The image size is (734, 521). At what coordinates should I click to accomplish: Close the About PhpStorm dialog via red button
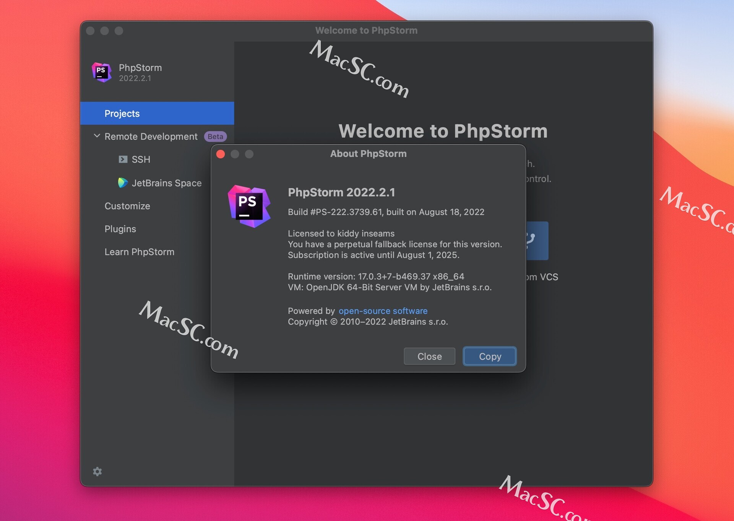coord(221,154)
